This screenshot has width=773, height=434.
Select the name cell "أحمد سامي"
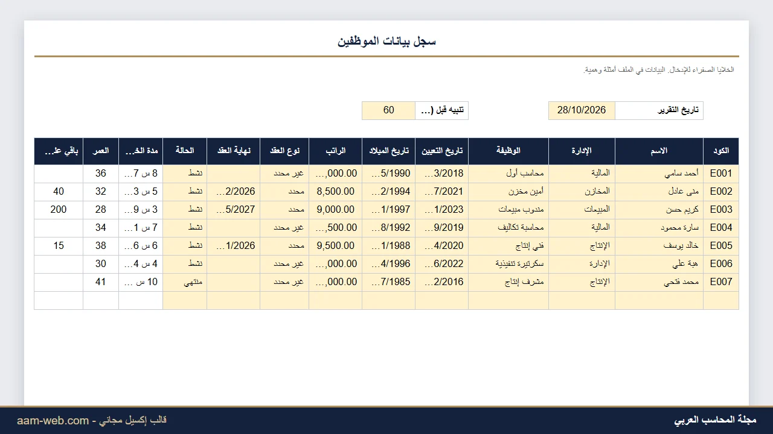pyautogui.click(x=659, y=174)
